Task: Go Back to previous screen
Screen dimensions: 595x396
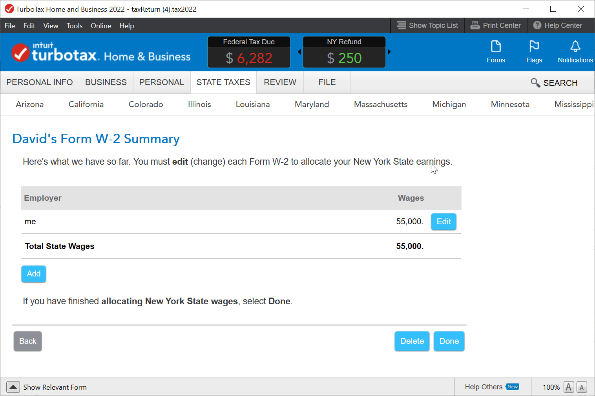Action: coord(27,341)
